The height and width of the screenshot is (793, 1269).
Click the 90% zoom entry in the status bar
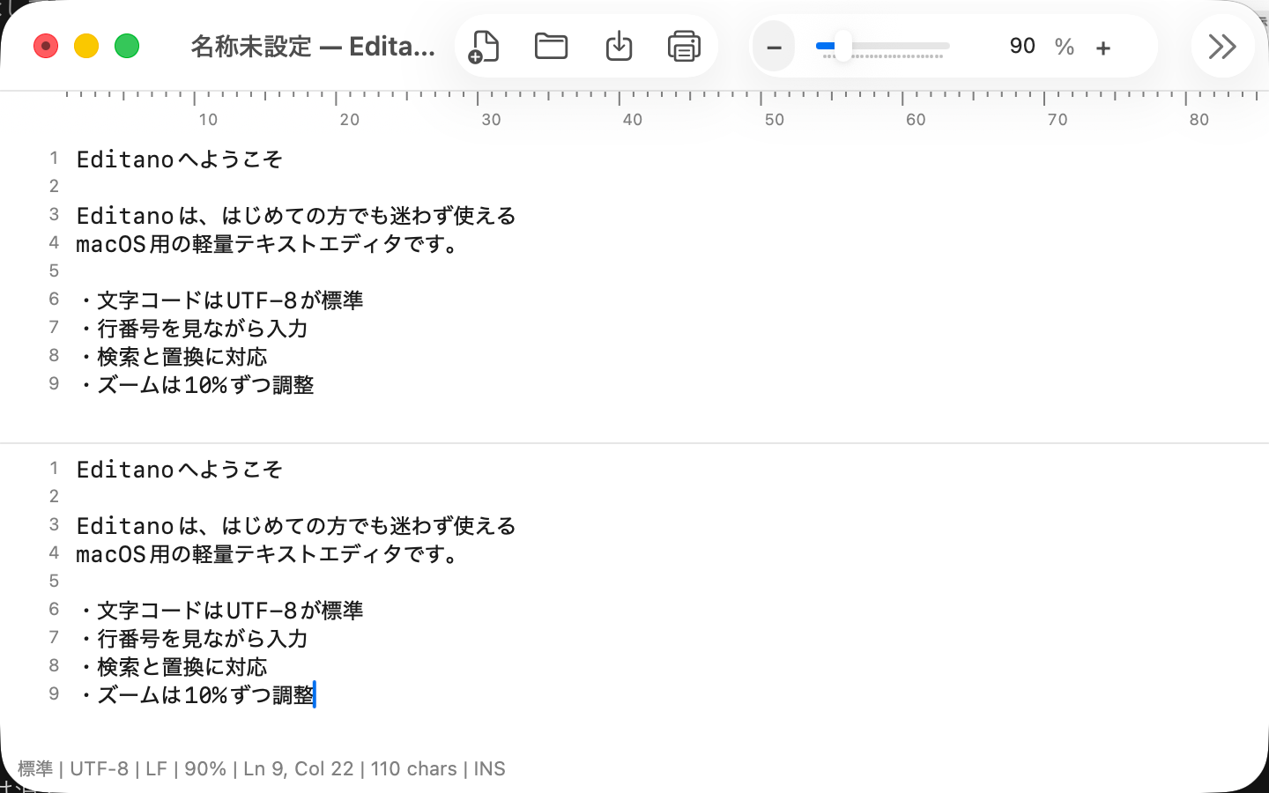[205, 768]
